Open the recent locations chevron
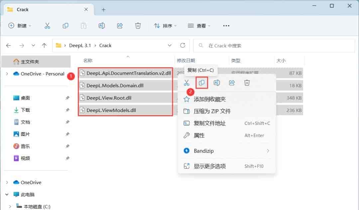 33,45
